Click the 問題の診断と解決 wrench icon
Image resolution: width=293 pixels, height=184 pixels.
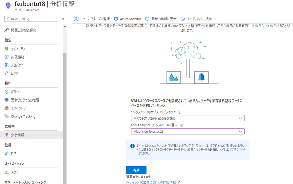[7, 30]
